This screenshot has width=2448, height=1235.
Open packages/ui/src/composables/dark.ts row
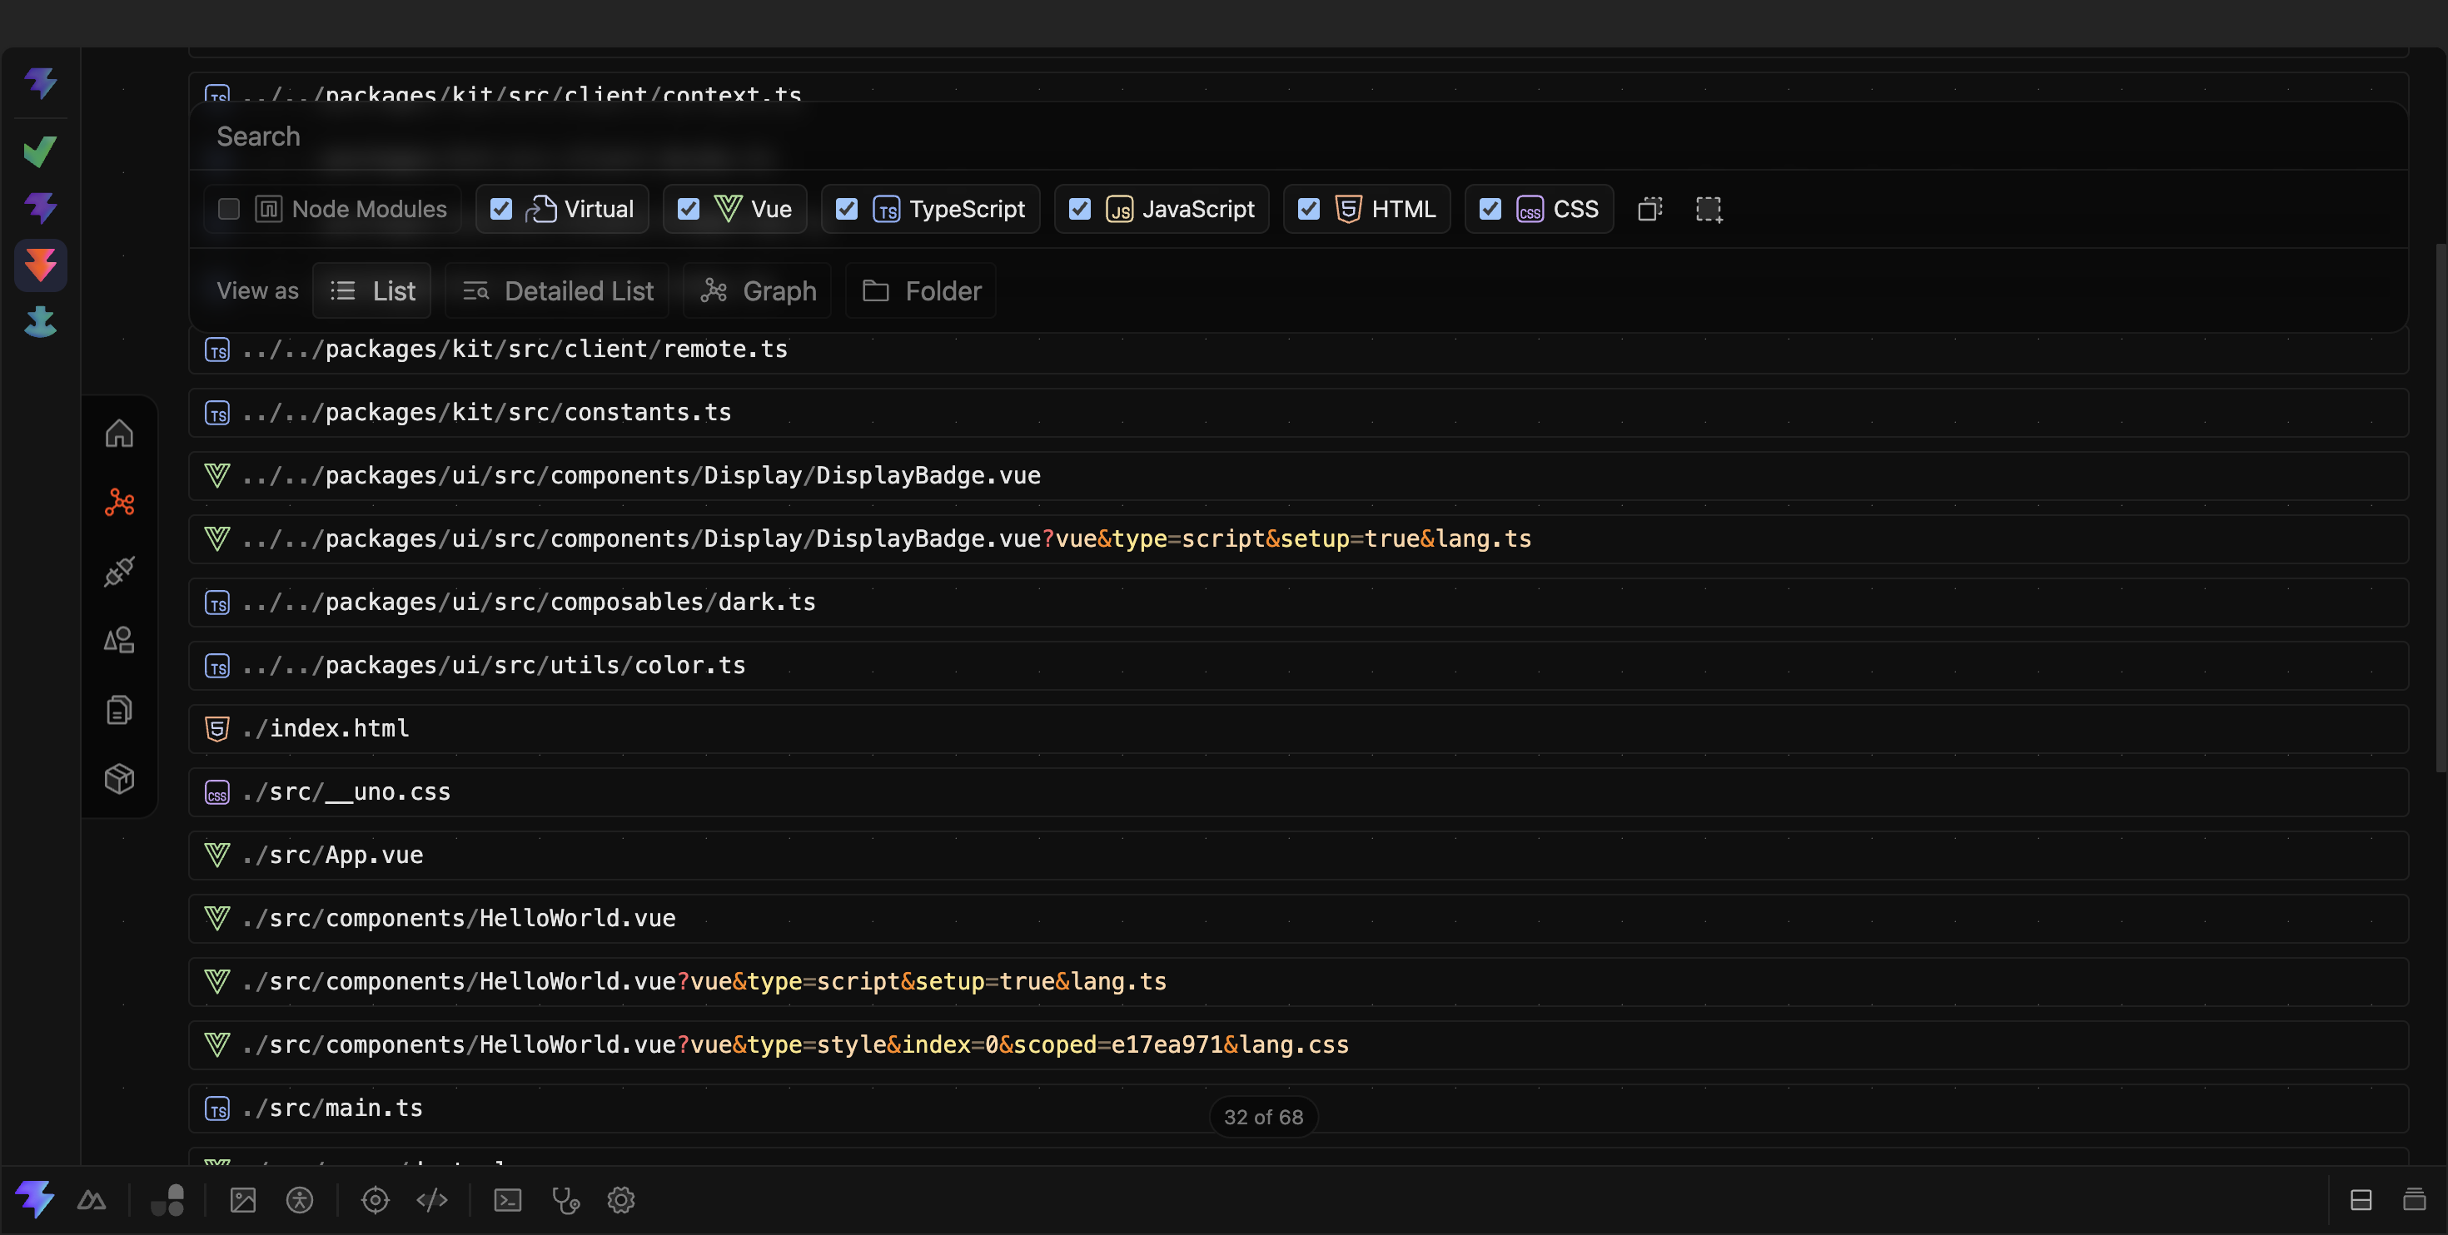[1298, 603]
